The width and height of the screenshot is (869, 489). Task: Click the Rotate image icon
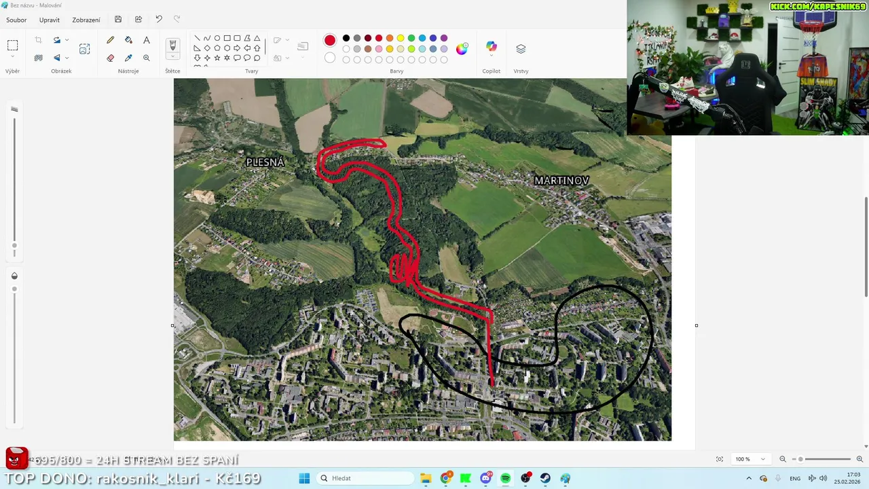(x=57, y=40)
